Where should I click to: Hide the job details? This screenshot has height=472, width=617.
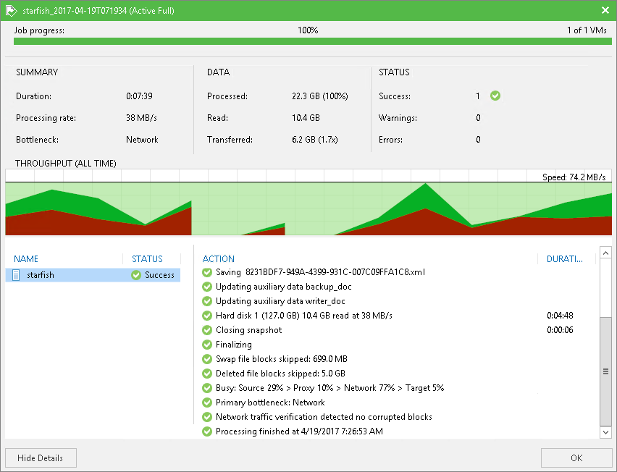41,458
